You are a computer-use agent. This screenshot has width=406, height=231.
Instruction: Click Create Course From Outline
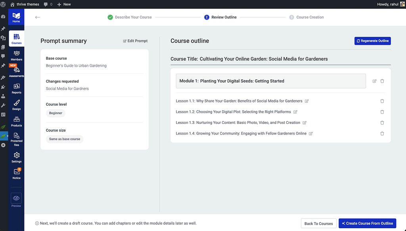coord(367,223)
